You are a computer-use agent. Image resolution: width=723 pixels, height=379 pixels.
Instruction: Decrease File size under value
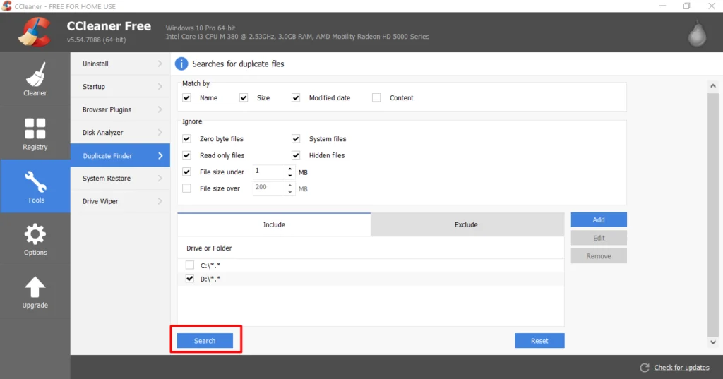pyautogui.click(x=290, y=176)
